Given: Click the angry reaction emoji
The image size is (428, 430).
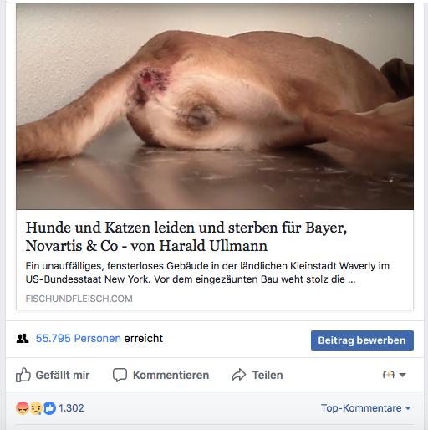Looking at the screenshot, I should (x=22, y=408).
